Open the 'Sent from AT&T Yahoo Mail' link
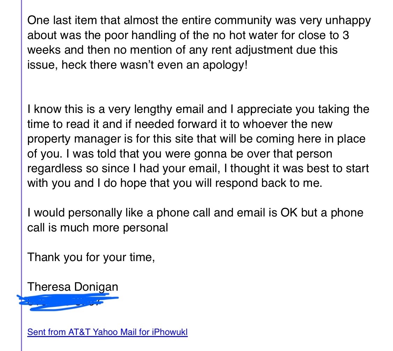This screenshot has height=351, width=393. coord(107,331)
